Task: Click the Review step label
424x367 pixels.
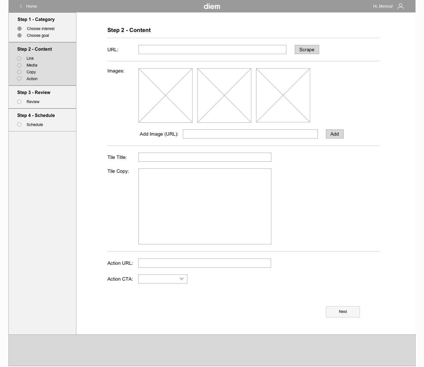Action: click(x=33, y=102)
